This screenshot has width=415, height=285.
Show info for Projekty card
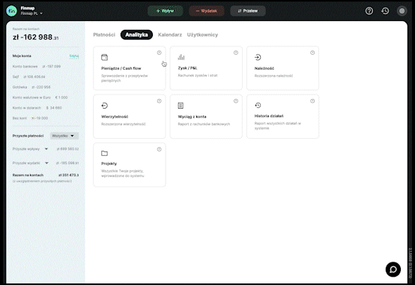[x=159, y=149]
